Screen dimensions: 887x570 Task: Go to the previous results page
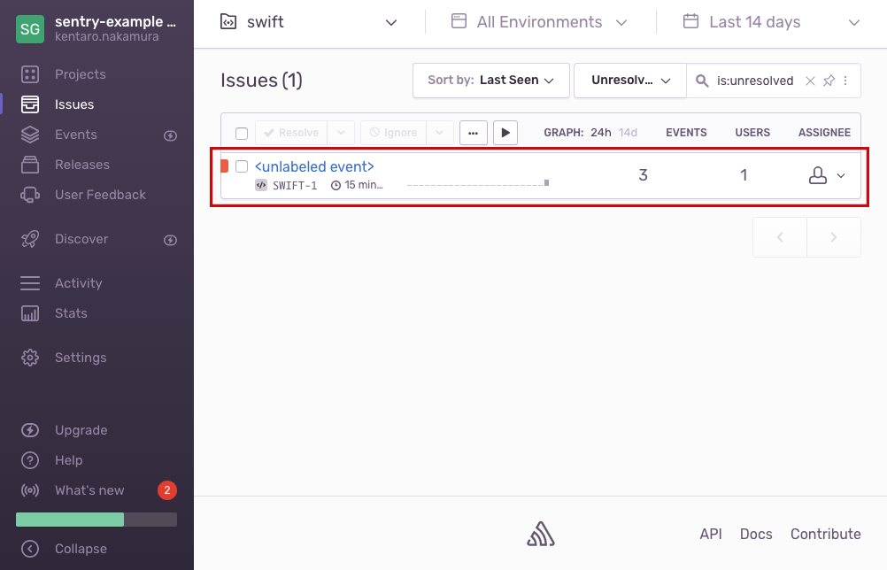pyautogui.click(x=780, y=237)
